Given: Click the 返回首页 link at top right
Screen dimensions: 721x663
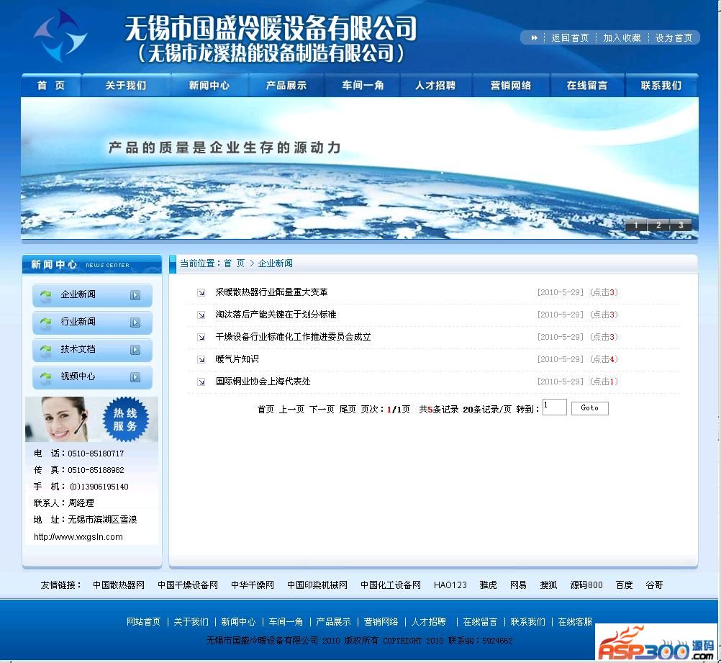Looking at the screenshot, I should click(x=570, y=37).
